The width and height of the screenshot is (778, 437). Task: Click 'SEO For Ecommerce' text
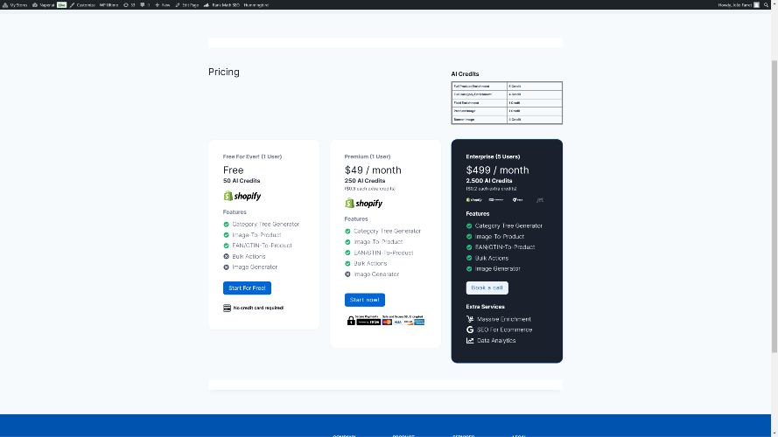tap(505, 329)
